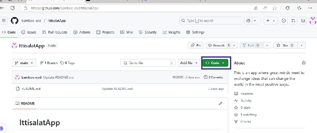This screenshot has width=317, height=133.
Task: Switch to the Issues tab
Action: tap(29, 32)
